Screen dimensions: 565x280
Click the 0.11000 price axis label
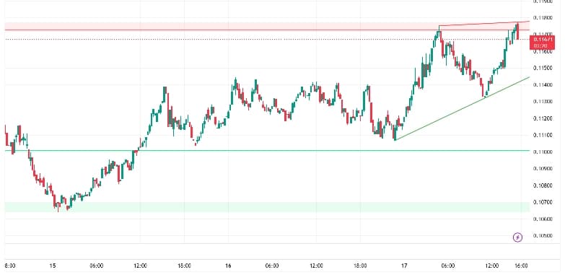[x=543, y=152]
